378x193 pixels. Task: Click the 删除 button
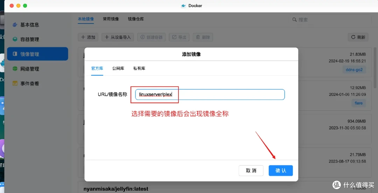coord(203,37)
